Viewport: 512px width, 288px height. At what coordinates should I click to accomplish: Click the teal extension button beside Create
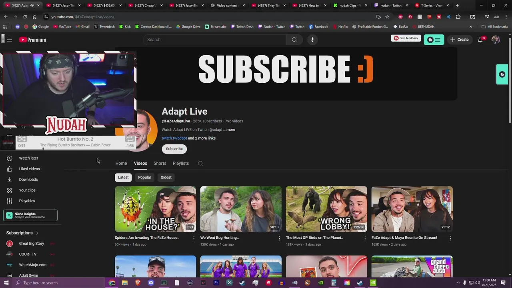434,40
